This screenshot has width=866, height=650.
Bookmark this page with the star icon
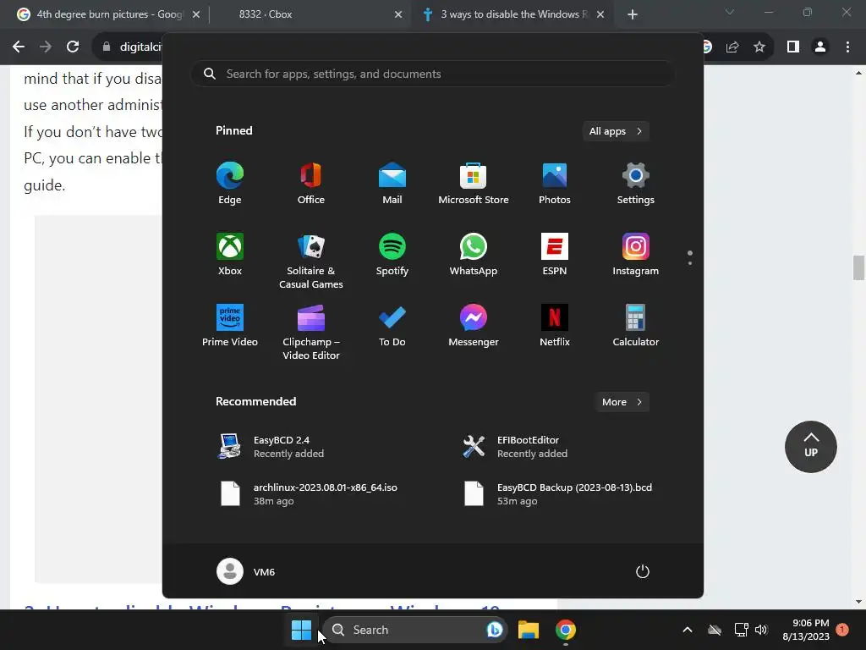coord(759,47)
